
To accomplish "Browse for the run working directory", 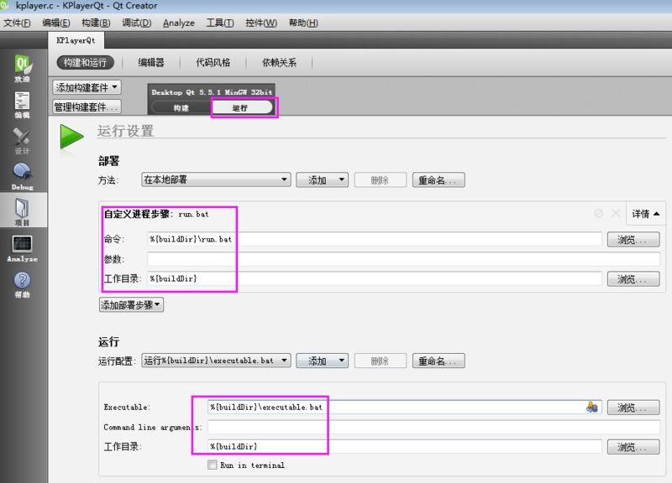I will pyautogui.click(x=633, y=447).
